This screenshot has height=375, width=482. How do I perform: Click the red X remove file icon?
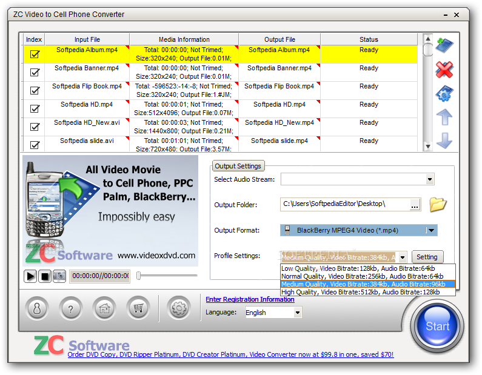coord(444,70)
